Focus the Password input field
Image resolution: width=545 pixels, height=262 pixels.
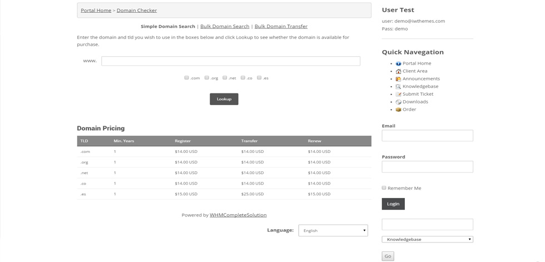pos(427,166)
